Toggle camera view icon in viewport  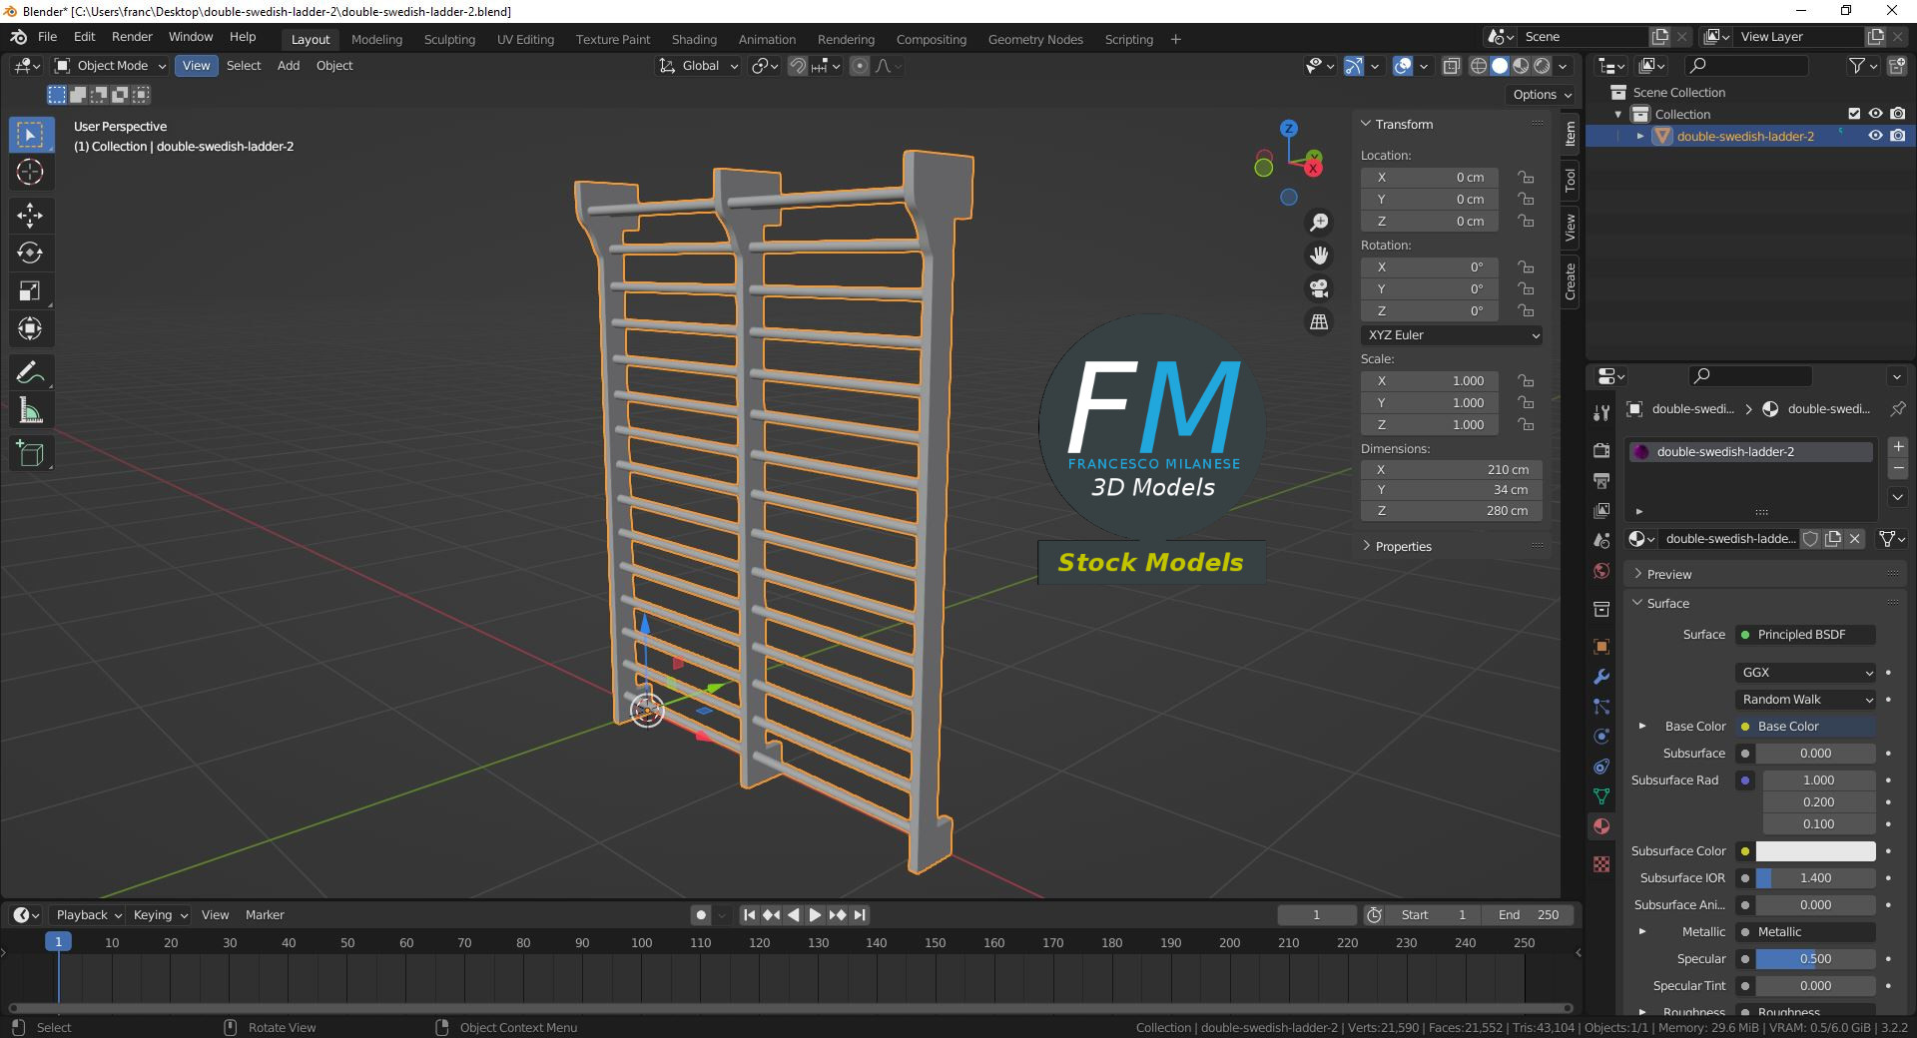click(1319, 288)
